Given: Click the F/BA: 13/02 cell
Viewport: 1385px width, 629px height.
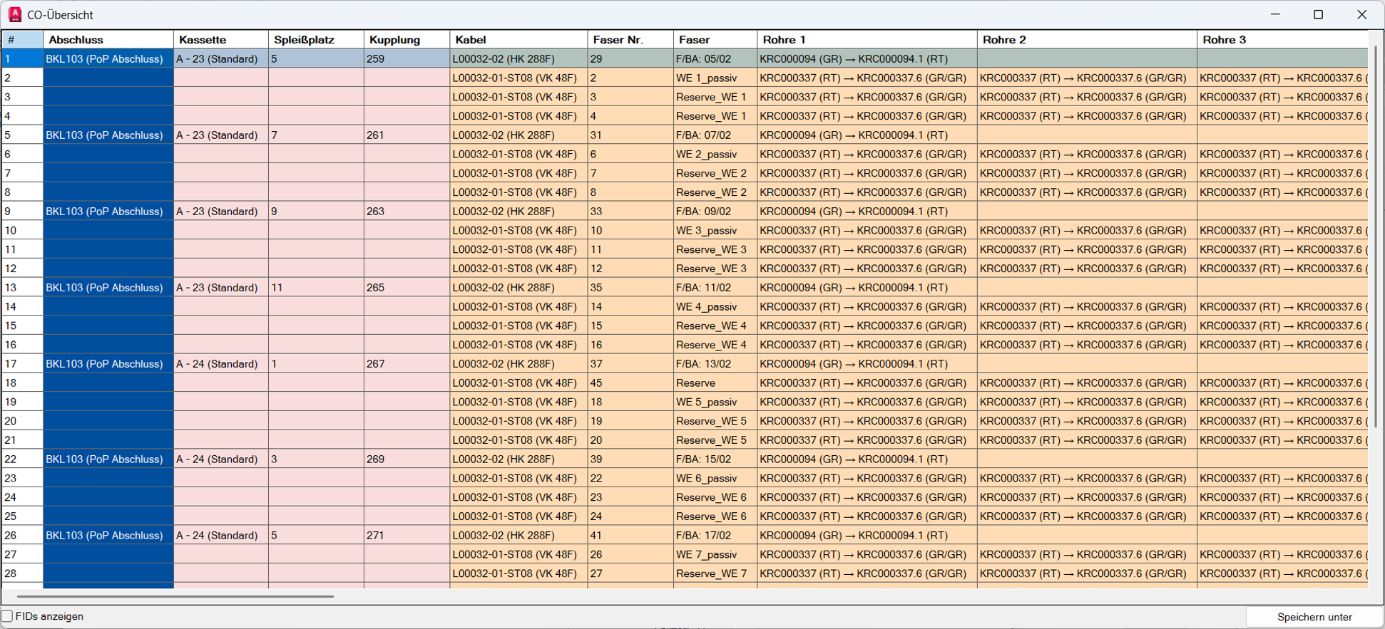Looking at the screenshot, I should (x=715, y=364).
